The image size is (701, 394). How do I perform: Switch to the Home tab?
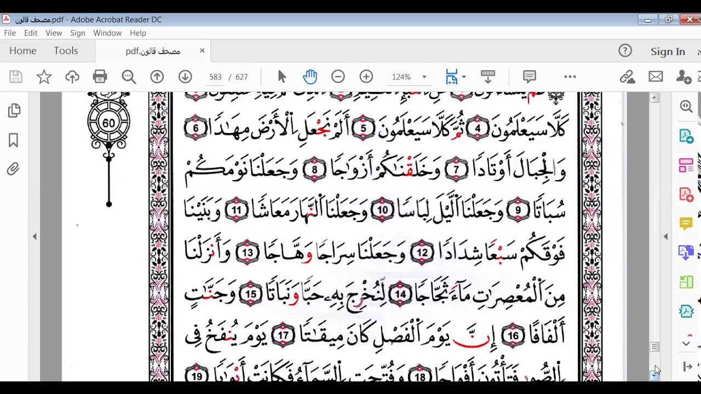pyautogui.click(x=23, y=50)
